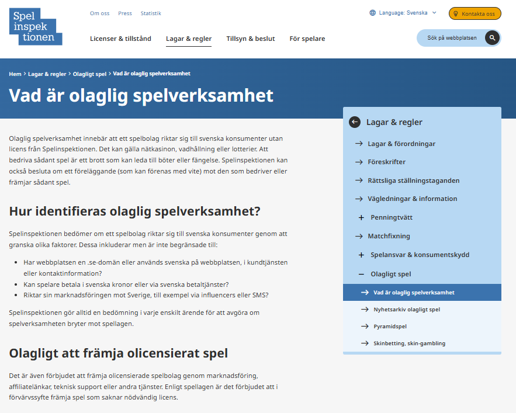
Task: Open the Press link in top bar
Action: coord(124,12)
